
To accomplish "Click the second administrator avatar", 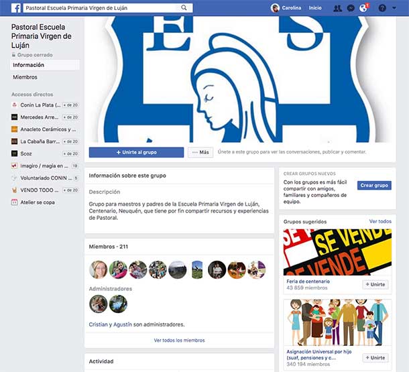I will (x=118, y=304).
